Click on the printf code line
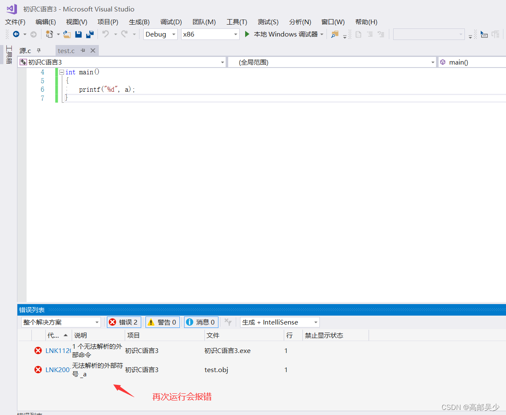Viewport: 506px width, 415px height. coord(107,90)
